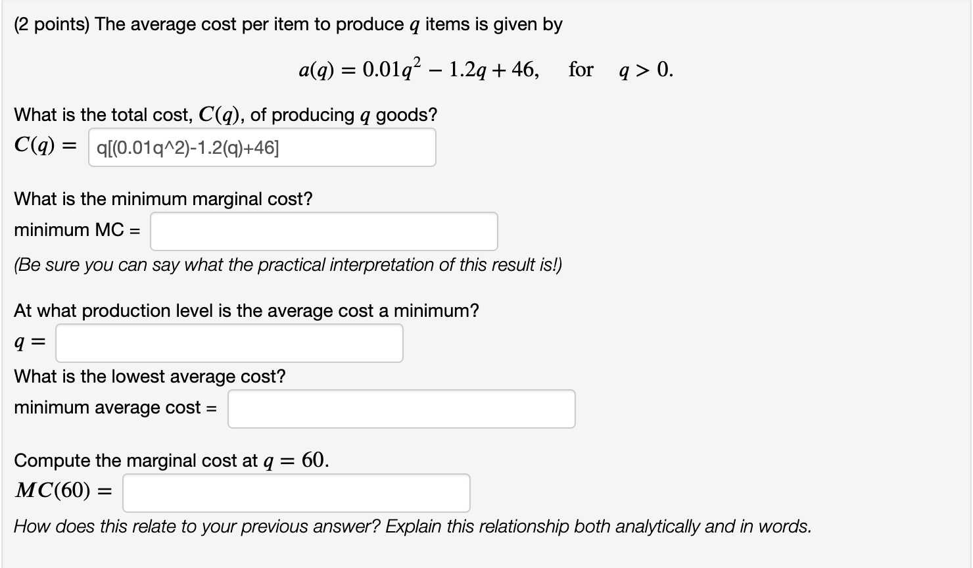The image size is (973, 568).
Task: Click the lowest average cost question text
Action: click(149, 376)
